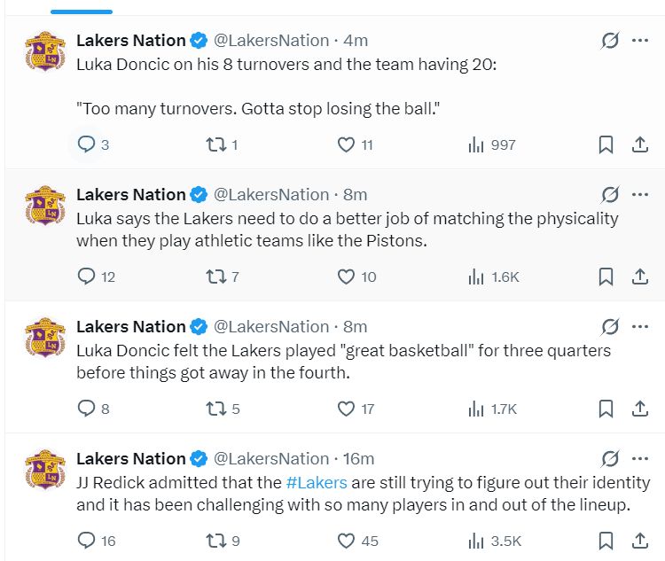Bookmark the Pistons physicality tweet
665x561 pixels.
click(x=606, y=277)
